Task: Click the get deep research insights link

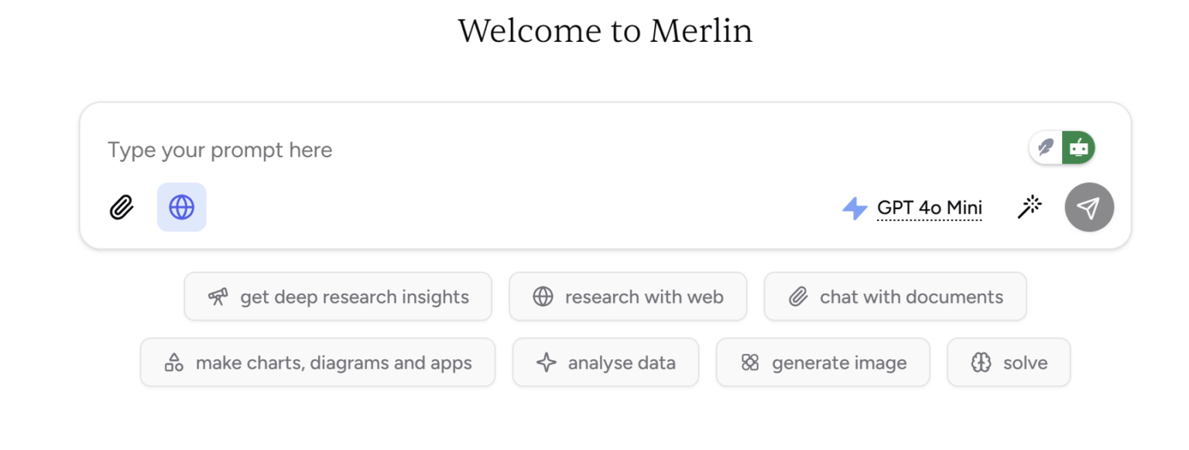Action: (x=338, y=296)
